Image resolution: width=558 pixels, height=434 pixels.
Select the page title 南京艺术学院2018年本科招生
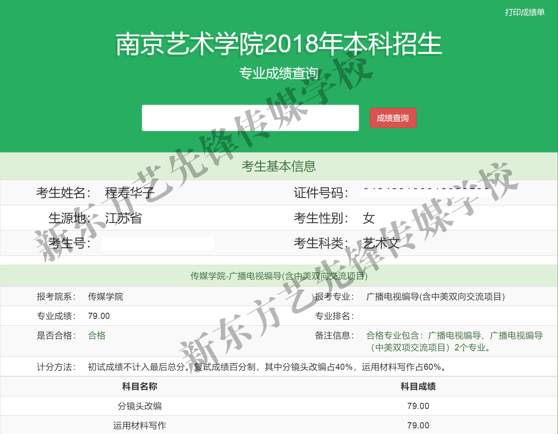(x=279, y=44)
